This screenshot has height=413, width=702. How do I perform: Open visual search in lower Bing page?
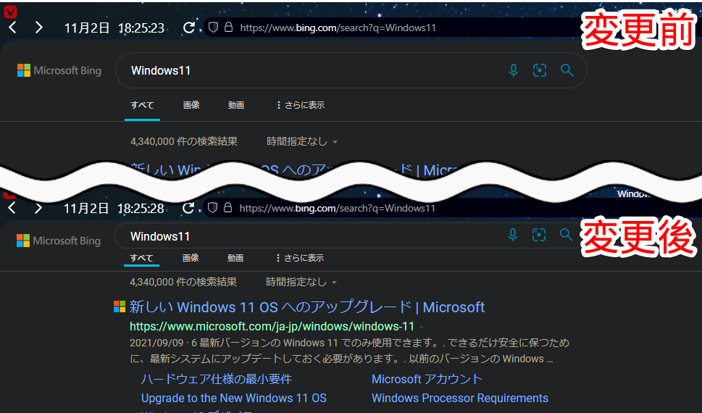(x=538, y=235)
